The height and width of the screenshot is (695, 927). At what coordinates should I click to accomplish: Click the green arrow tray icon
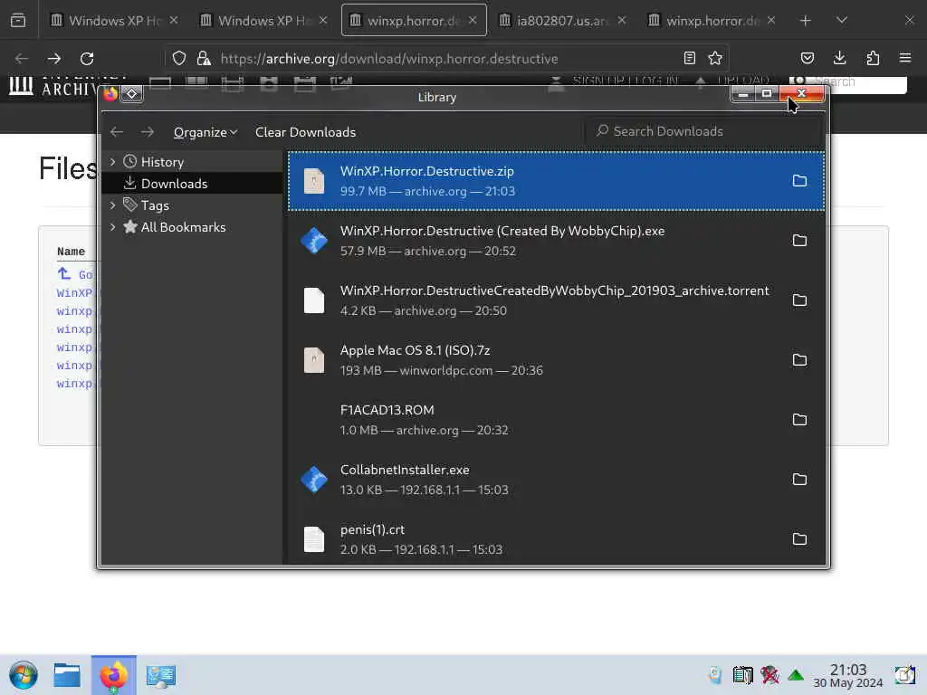[796, 675]
